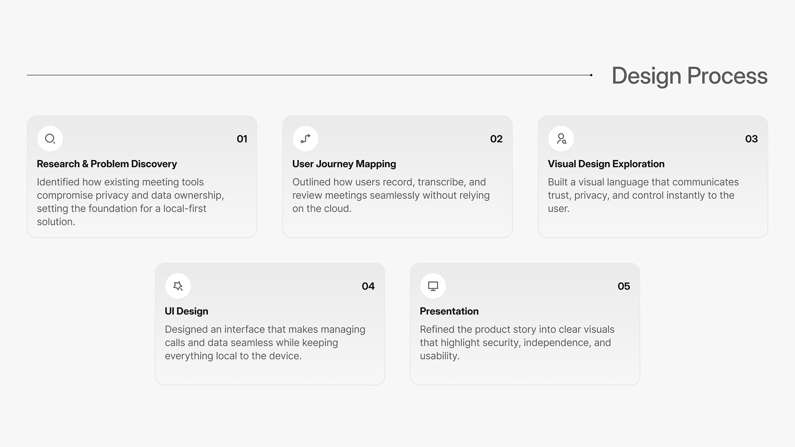This screenshot has width=795, height=447.
Task: Click step number 04
Action: pyautogui.click(x=368, y=286)
